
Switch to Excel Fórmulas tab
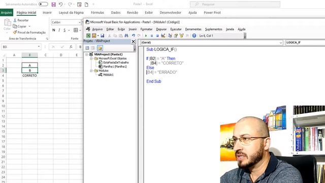coord(97,12)
